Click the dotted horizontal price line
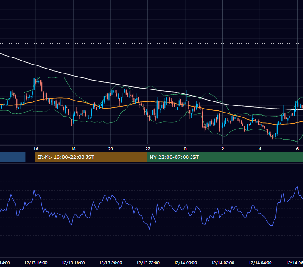The height and width of the screenshot is (267, 303). [151, 43]
